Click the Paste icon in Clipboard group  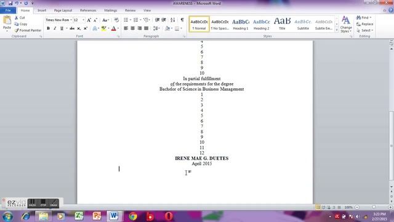7,20
